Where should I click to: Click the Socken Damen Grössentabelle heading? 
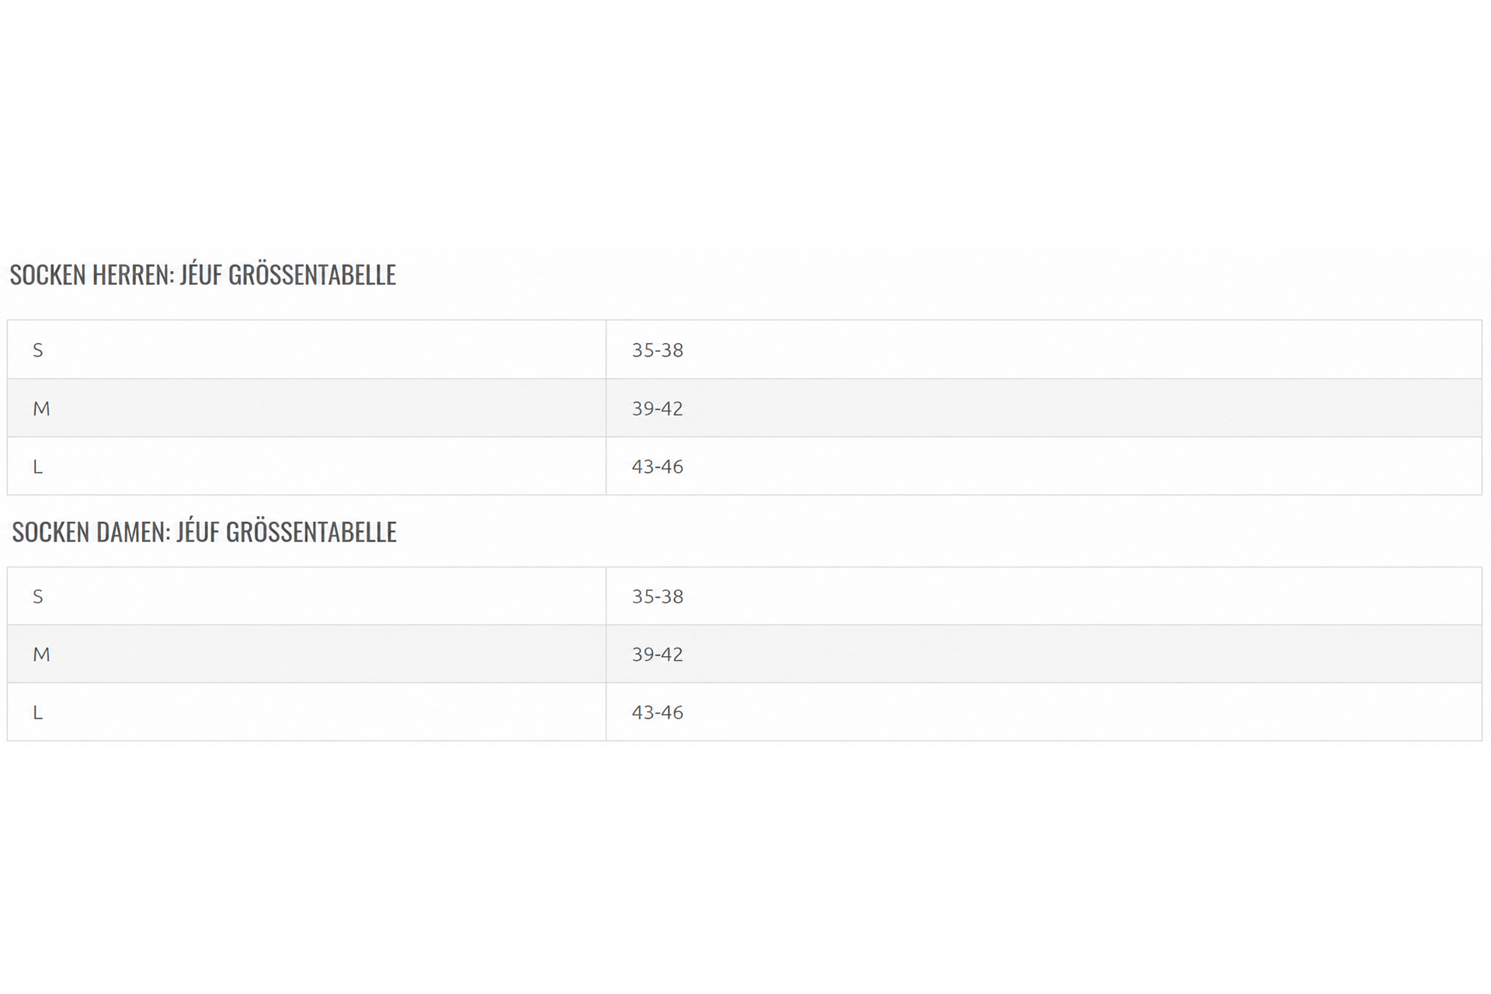[204, 531]
